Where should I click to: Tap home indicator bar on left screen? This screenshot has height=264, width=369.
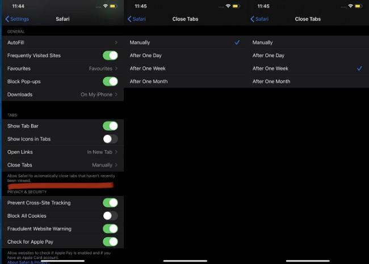[62, 261]
